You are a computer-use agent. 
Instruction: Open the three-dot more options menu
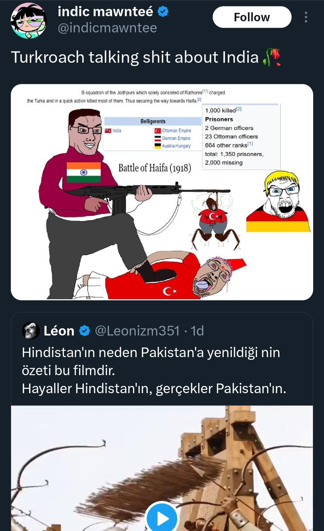pyautogui.click(x=306, y=17)
